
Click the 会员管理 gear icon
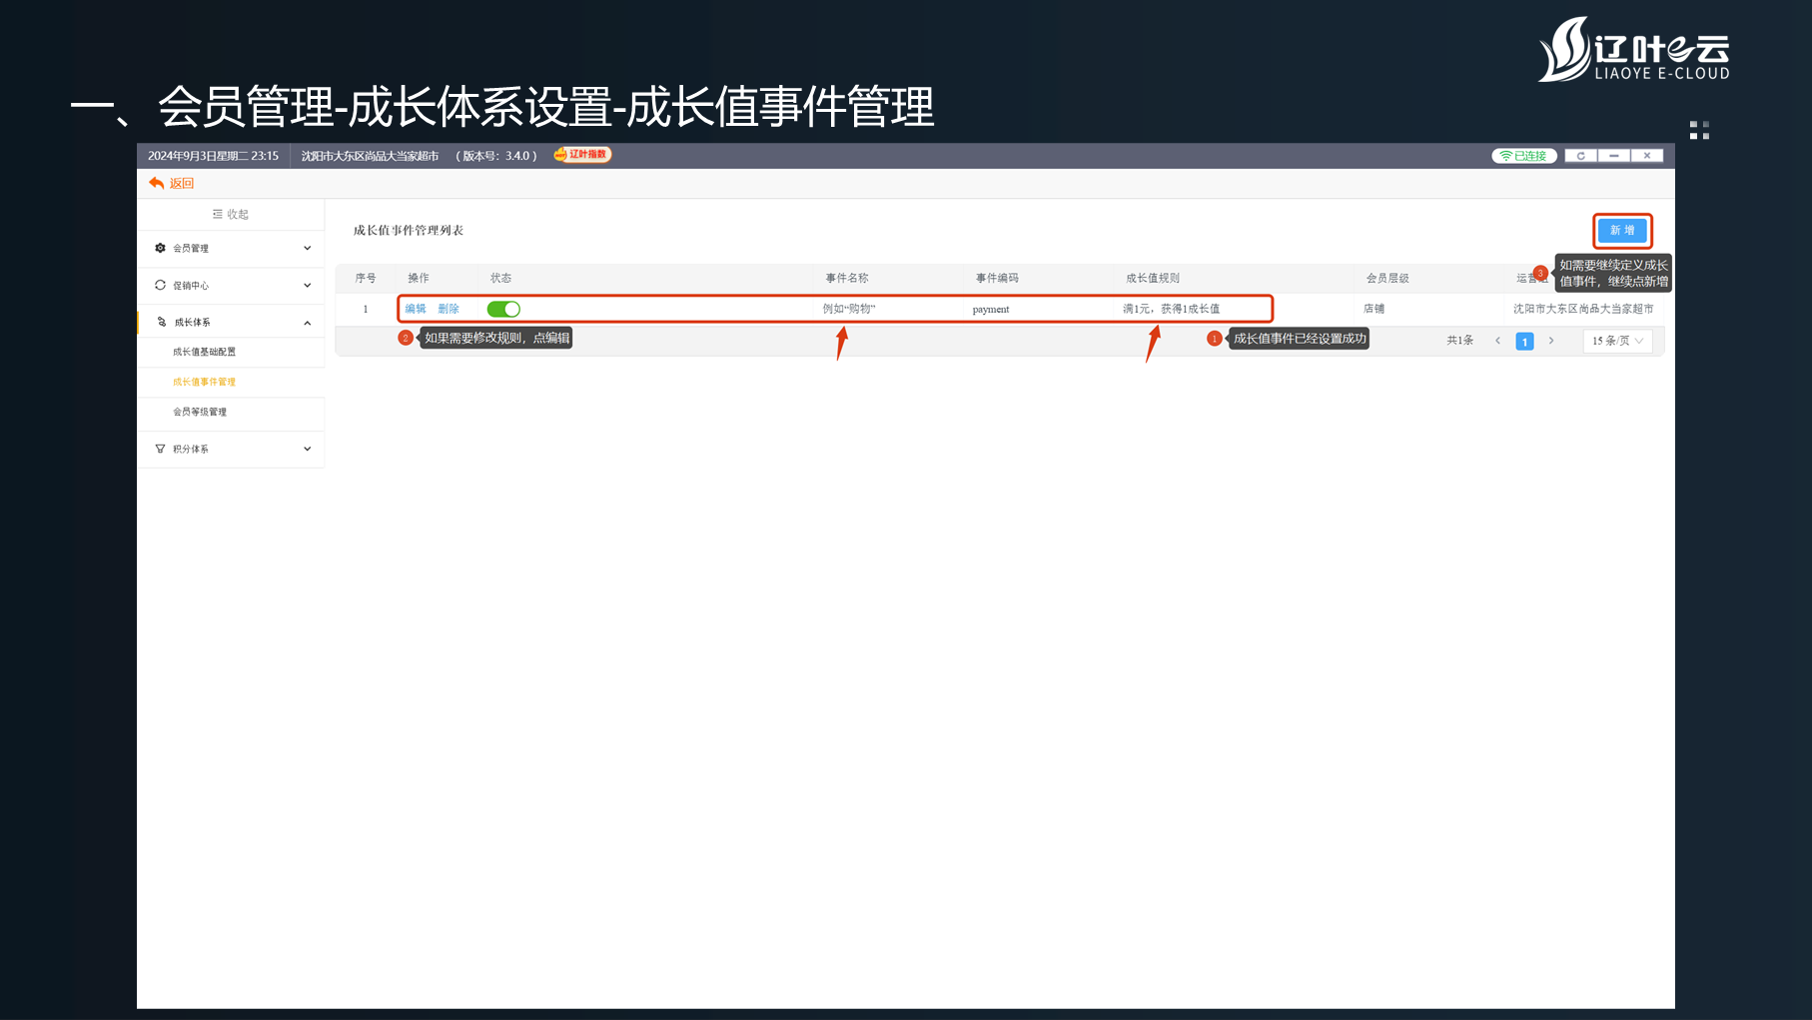pos(160,248)
